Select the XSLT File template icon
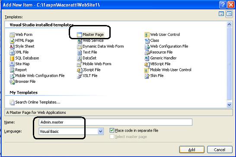236x157 pixels. point(80,76)
